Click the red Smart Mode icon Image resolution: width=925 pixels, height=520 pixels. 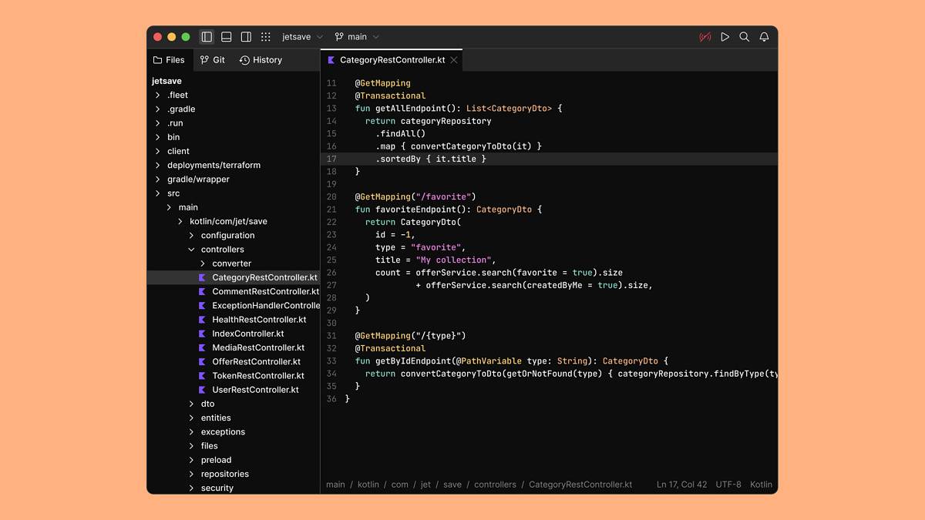705,37
